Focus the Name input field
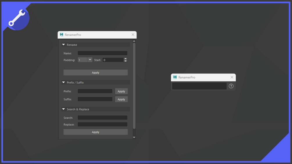 click(x=103, y=53)
